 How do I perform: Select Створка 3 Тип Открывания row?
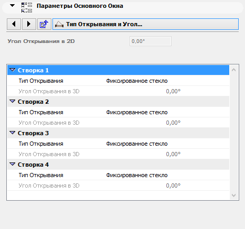(x=118, y=144)
